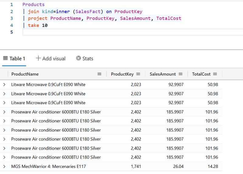Place cursor on empty query line 5
This screenshot has width=243, height=174.
coord(133,32)
